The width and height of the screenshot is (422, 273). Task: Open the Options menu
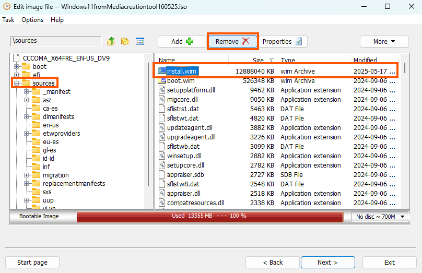point(32,20)
